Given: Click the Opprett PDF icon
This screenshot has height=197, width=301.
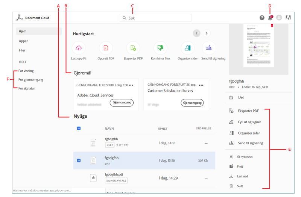Looking at the screenshot, I should point(106,48).
